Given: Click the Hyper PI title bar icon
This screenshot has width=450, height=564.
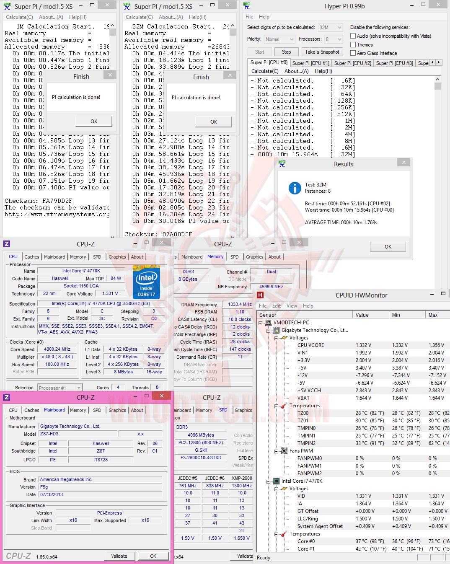Looking at the screenshot, I should pos(247,6).
